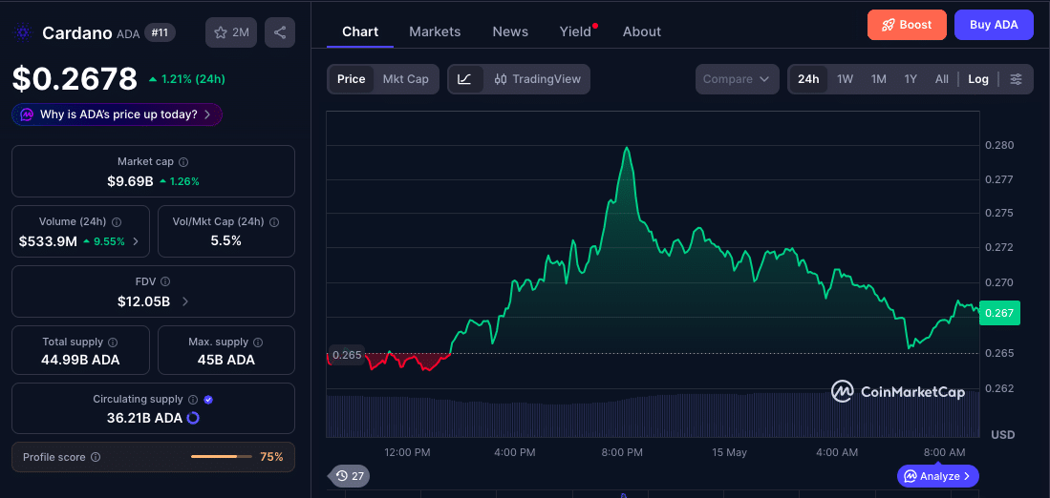The height and width of the screenshot is (498, 1050).
Task: Click the 36.21B ADA circulating supply value
Action: [x=144, y=419]
